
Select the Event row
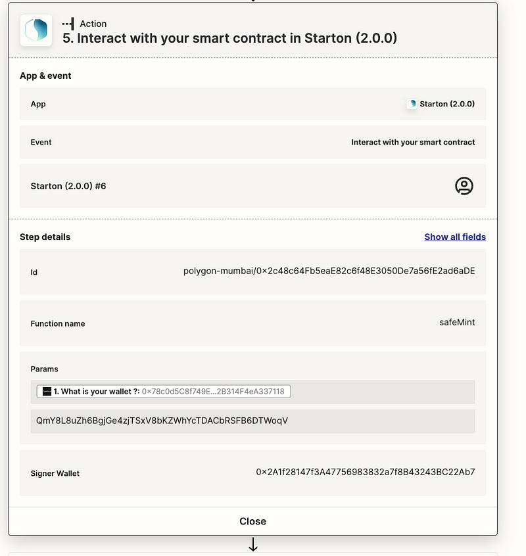(252, 142)
